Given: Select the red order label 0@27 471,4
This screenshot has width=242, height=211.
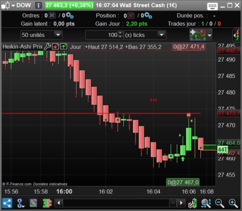Looking at the screenshot, I should [x=189, y=47].
